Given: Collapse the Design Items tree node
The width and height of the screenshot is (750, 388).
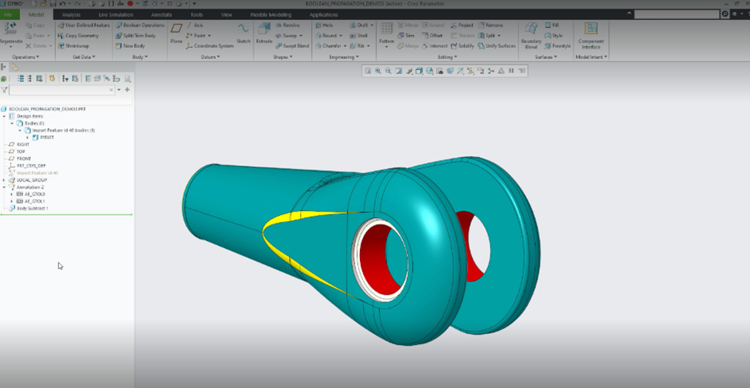Looking at the screenshot, I should 4,116.
